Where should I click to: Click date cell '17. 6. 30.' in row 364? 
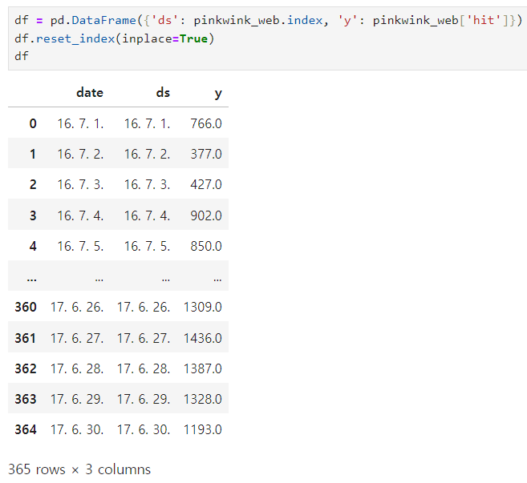pos(77,429)
